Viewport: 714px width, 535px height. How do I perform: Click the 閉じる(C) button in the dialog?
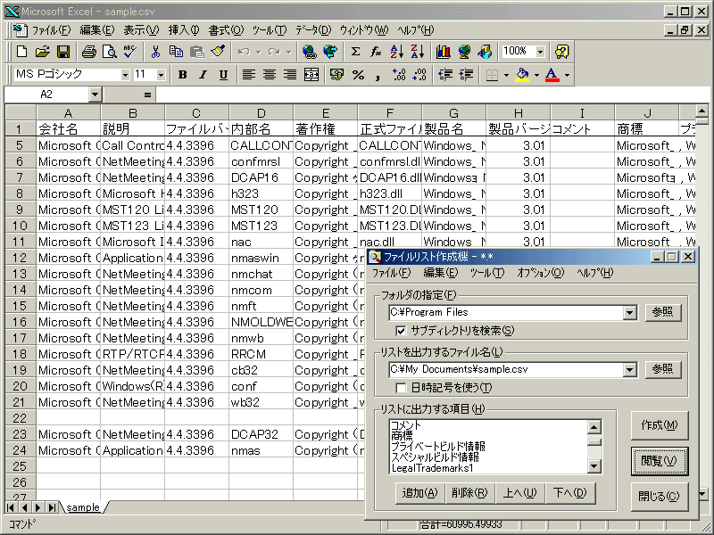pos(659,496)
